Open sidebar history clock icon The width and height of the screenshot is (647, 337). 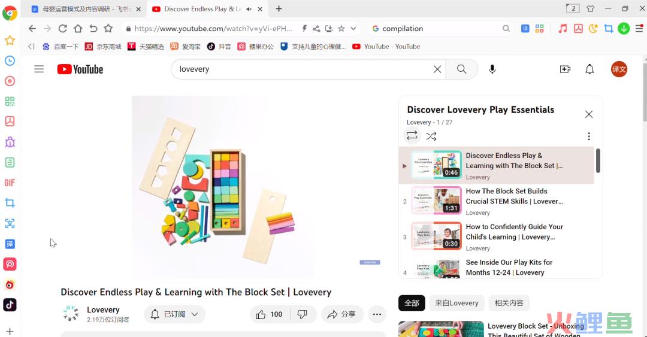tap(10, 60)
